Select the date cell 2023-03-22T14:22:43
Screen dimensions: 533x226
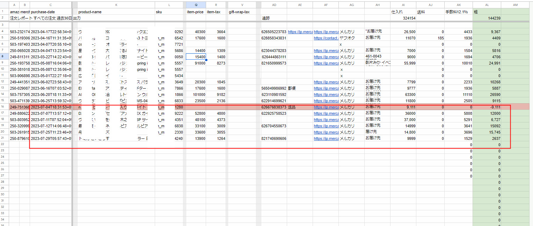pyautogui.click(x=51, y=57)
